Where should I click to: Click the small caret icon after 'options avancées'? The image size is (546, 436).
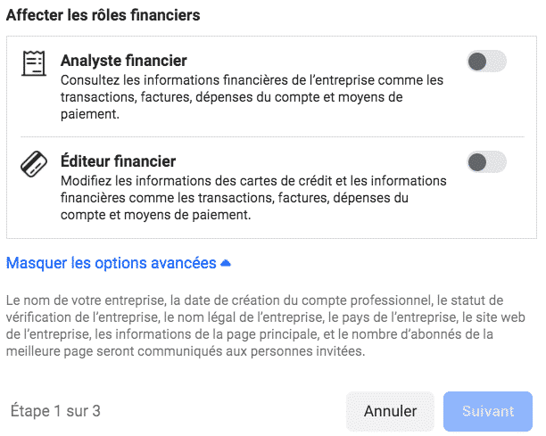click(226, 264)
